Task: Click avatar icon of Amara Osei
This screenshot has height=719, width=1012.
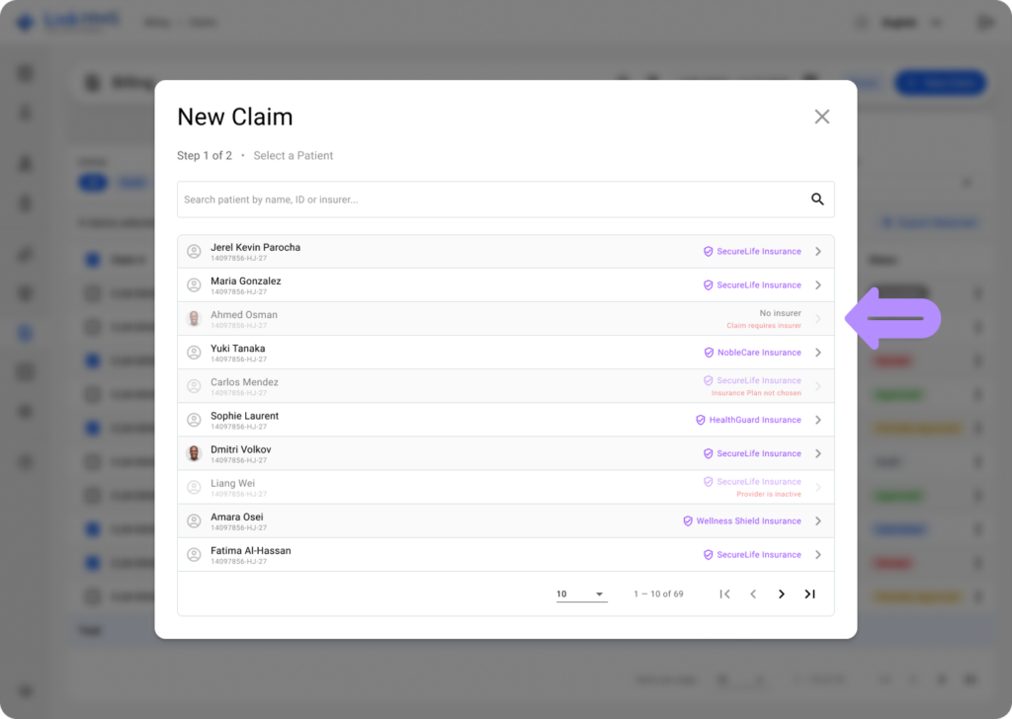Action: (x=194, y=521)
